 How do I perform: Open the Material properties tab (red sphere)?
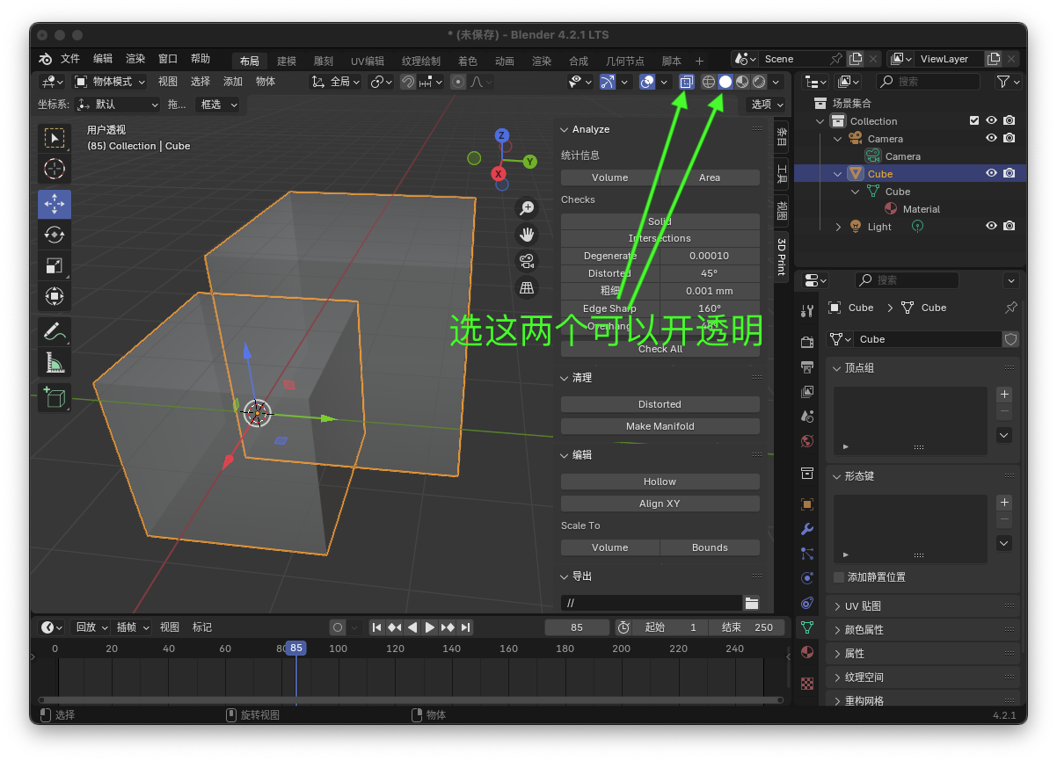807,652
